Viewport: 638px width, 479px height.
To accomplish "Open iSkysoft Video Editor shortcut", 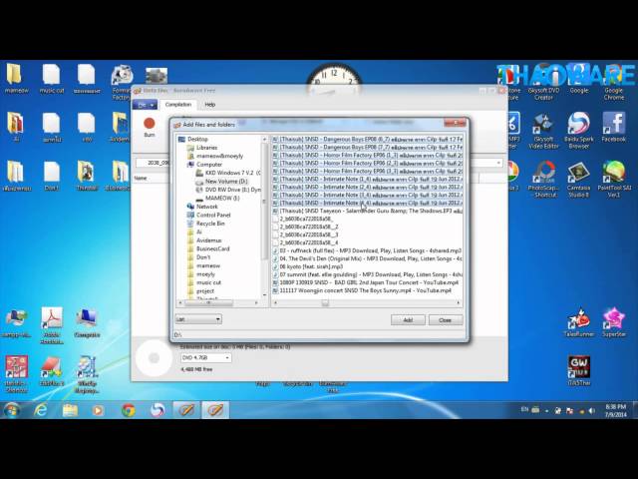I will (543, 131).
